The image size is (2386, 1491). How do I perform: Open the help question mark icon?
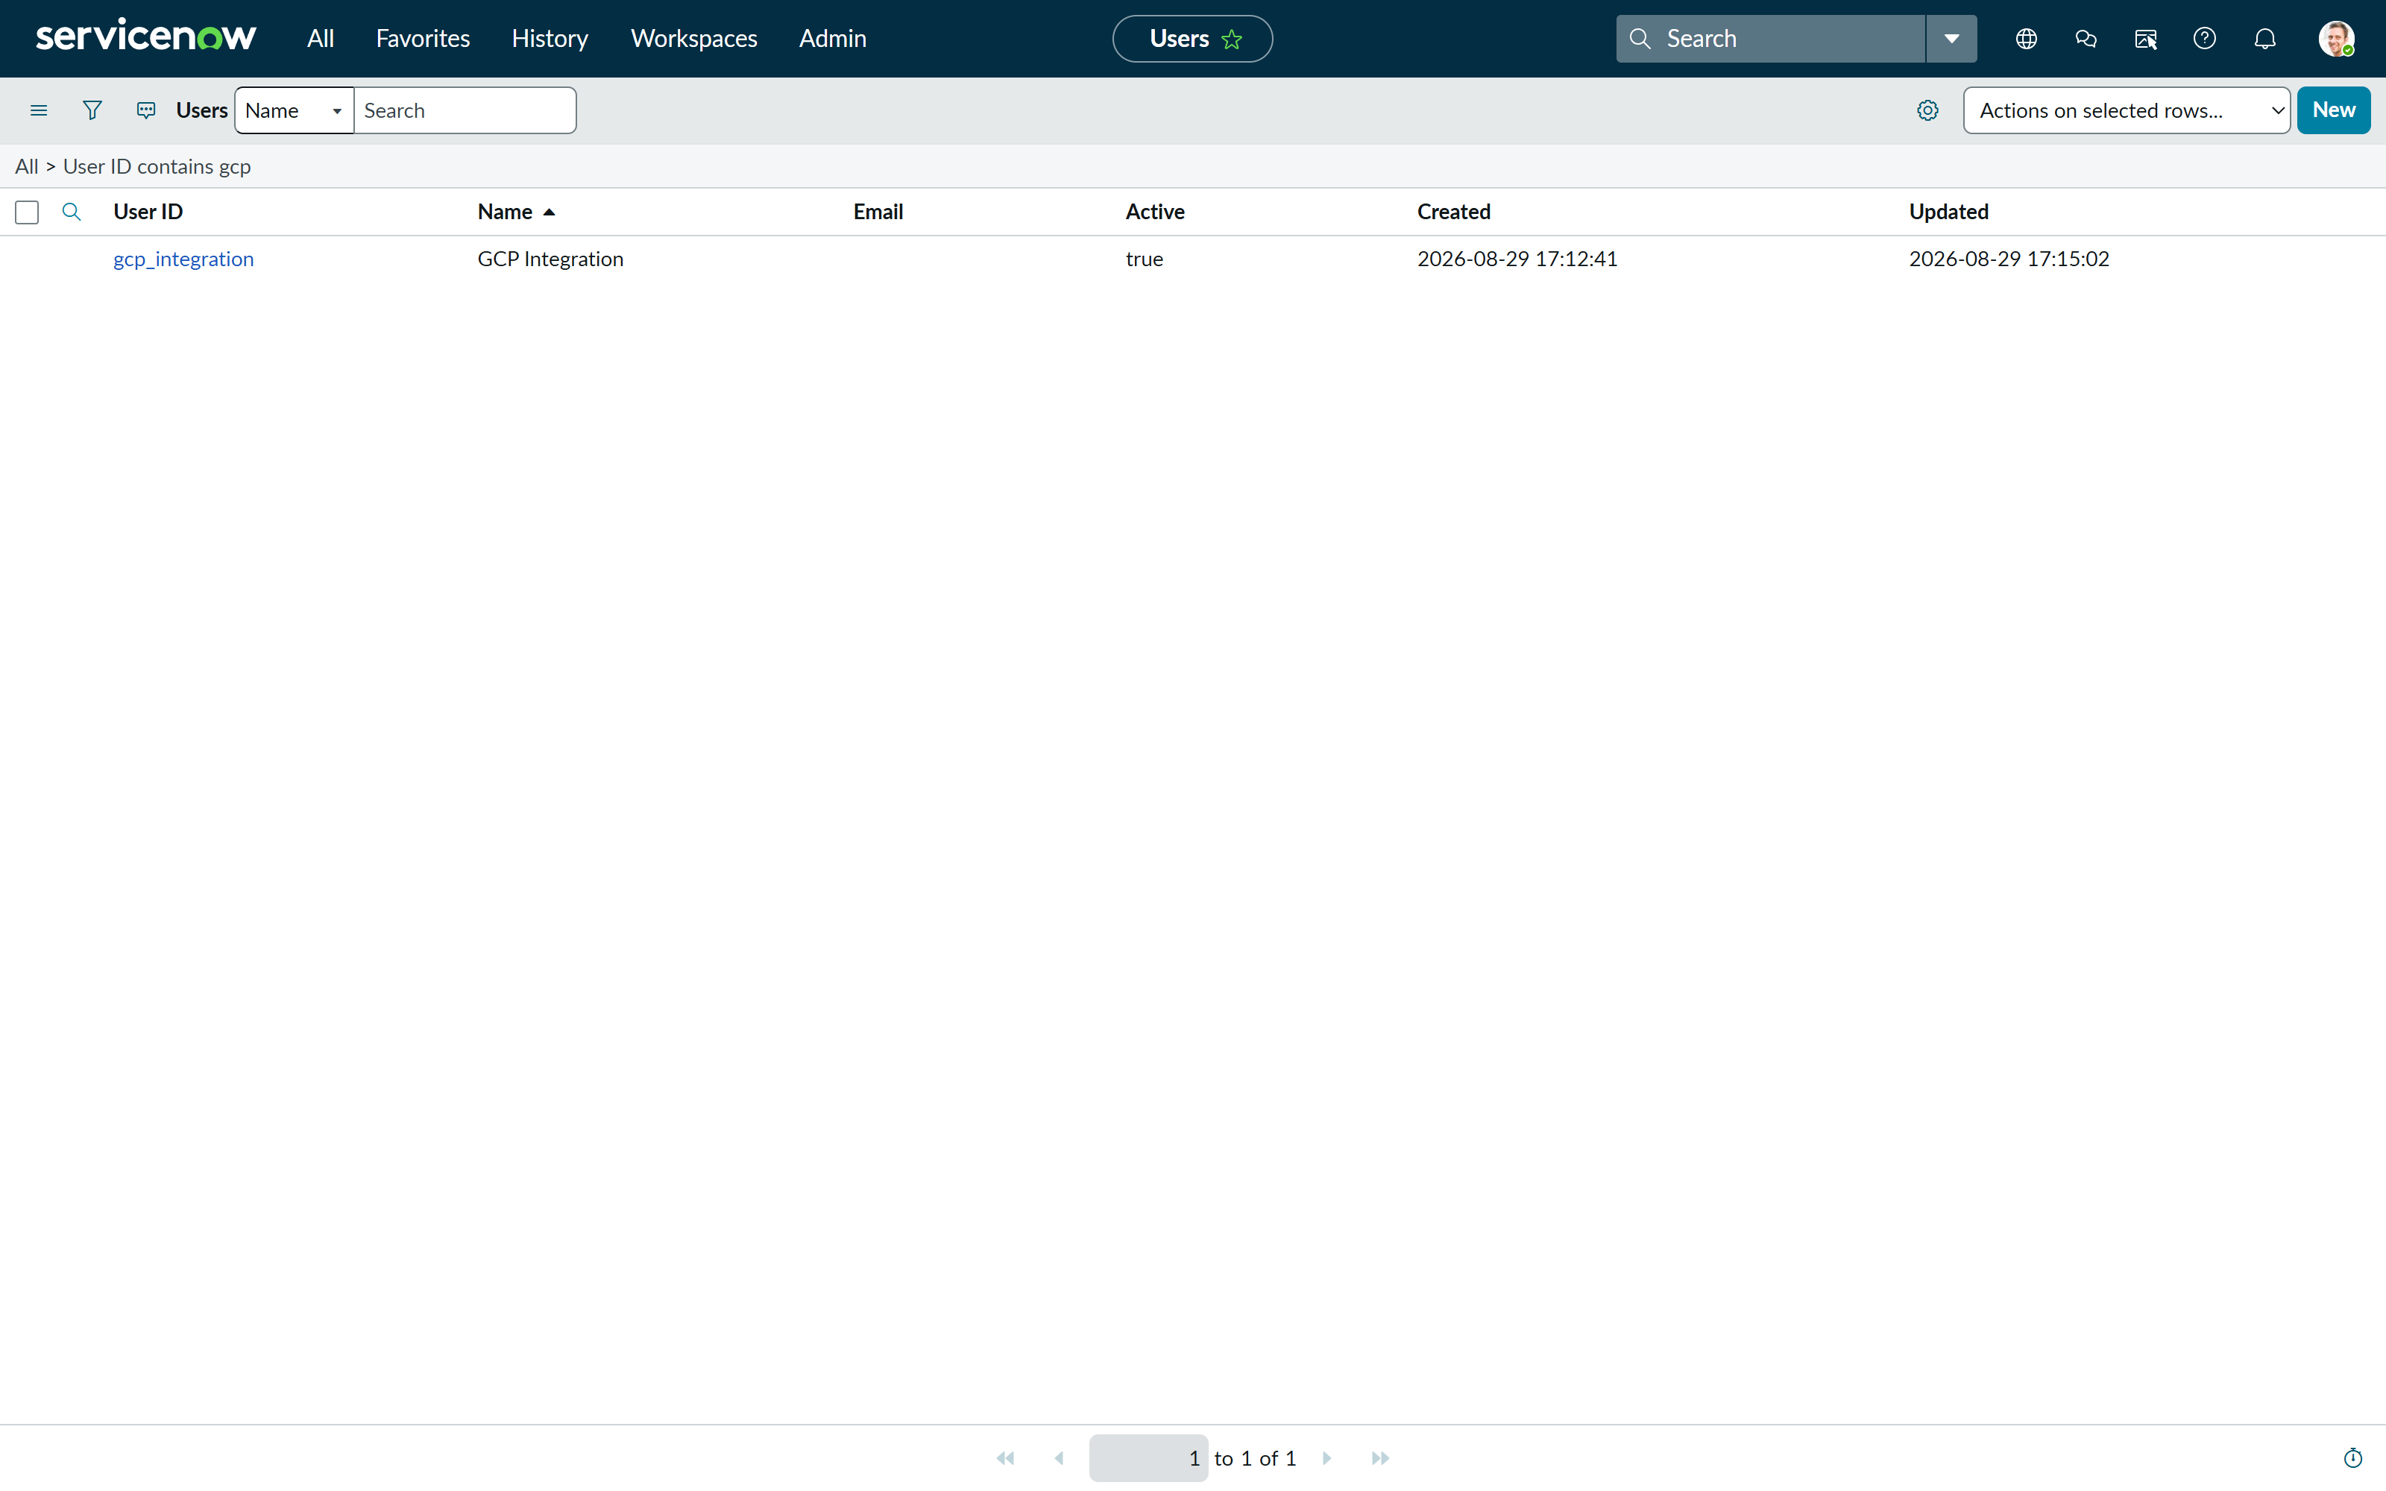[x=2205, y=39]
